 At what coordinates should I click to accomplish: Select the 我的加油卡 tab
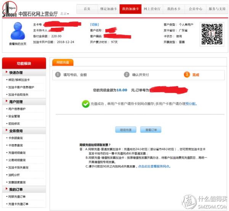pos(131,9)
